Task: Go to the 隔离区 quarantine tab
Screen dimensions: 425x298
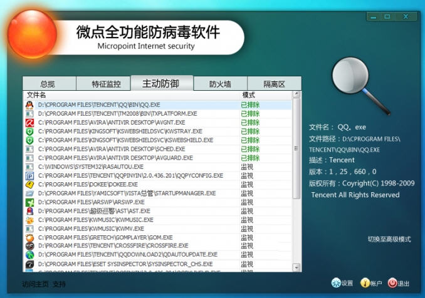Action: tap(274, 84)
